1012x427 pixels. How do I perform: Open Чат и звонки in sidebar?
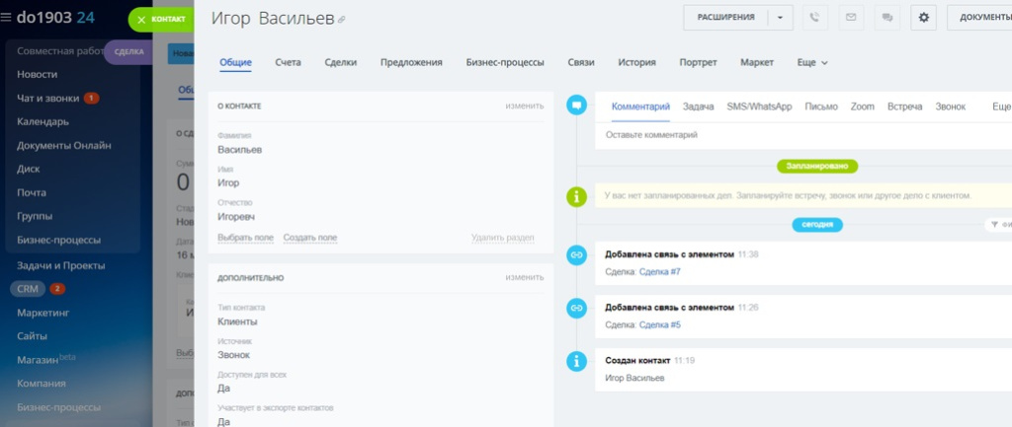47,98
